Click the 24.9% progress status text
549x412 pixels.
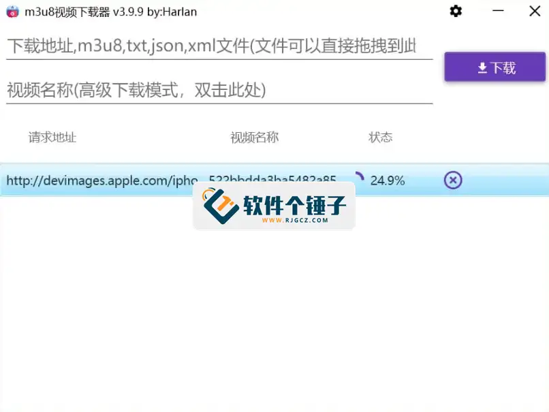[388, 180]
